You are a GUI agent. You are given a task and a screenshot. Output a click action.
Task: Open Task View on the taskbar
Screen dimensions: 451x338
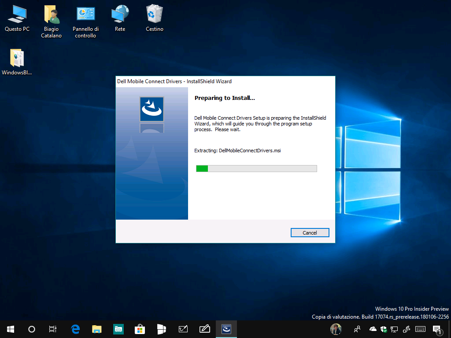click(53, 329)
